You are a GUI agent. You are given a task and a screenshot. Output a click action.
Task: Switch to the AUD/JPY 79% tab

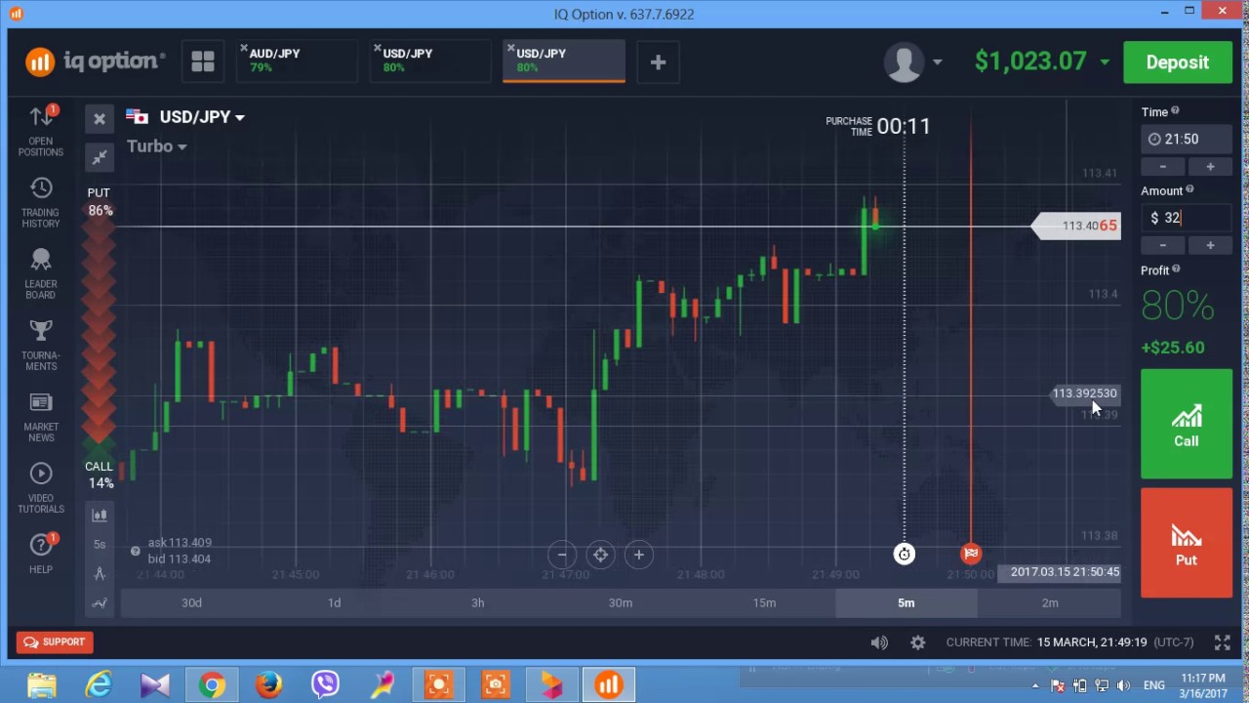tap(298, 62)
